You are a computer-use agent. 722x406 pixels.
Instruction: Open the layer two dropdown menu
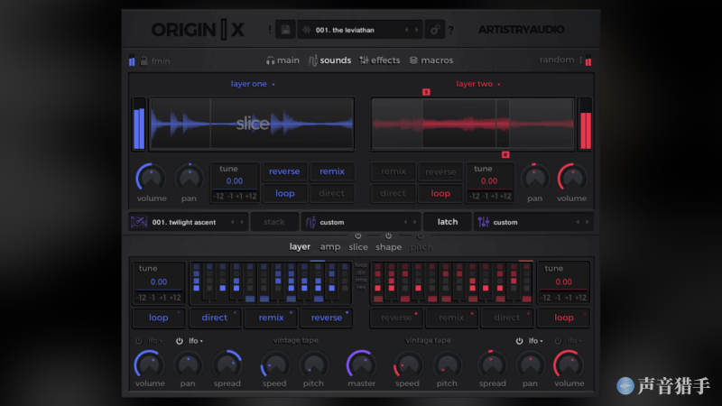click(x=478, y=84)
